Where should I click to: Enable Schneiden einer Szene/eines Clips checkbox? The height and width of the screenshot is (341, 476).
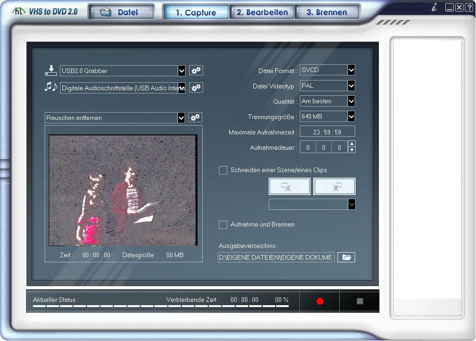(x=223, y=170)
